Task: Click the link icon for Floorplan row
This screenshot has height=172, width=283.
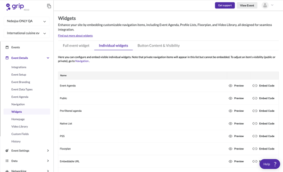Action: click(x=255, y=149)
